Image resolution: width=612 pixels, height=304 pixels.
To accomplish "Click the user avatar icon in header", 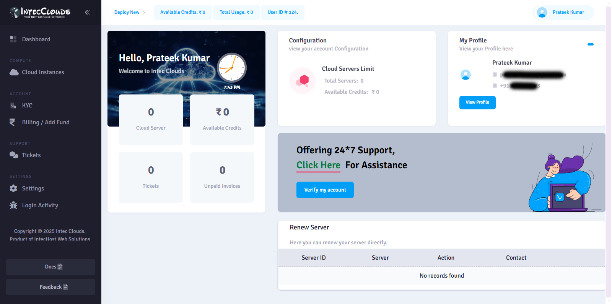I will pos(542,12).
